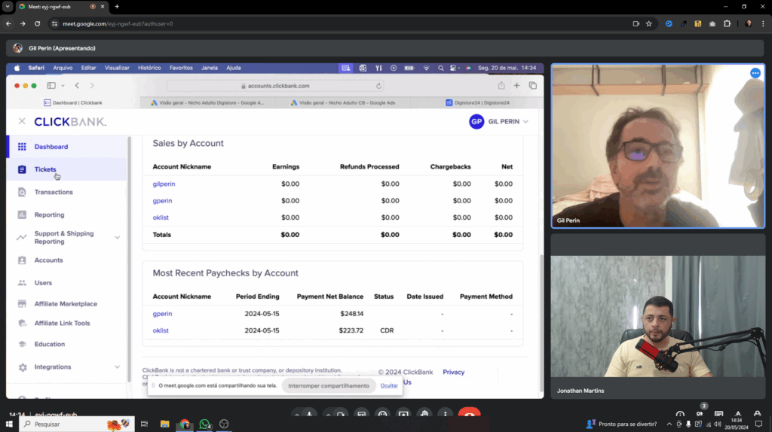The image size is (772, 432).
Task: Open the oklist account link in Sales by Account
Action: (161, 218)
